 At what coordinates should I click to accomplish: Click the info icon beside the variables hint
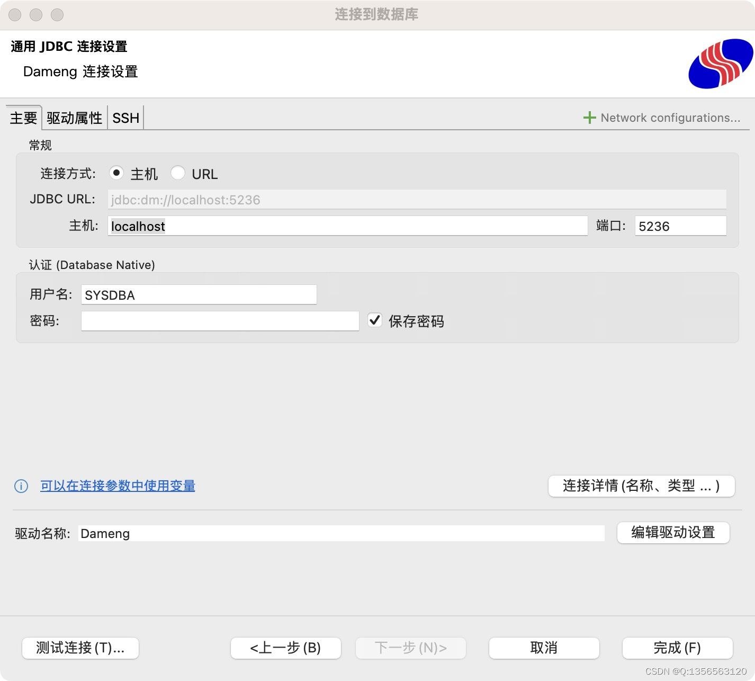point(21,486)
